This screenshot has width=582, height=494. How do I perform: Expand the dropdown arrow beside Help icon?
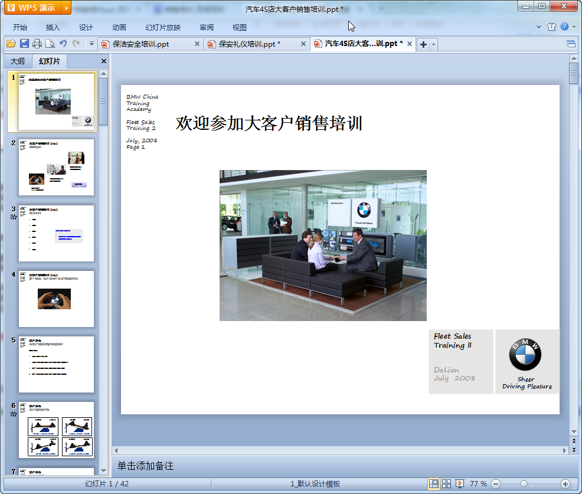pos(574,27)
